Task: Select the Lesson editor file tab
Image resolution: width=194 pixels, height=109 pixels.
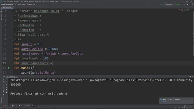Action: [8, 7]
